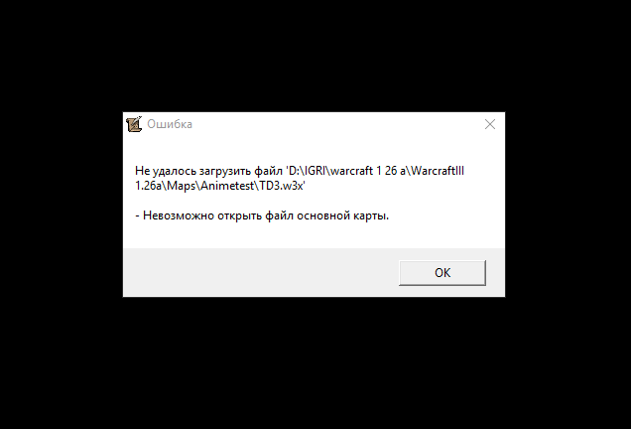Click the 'WarcraftIII' word in the path
This screenshot has height=429, width=631.
(438, 171)
